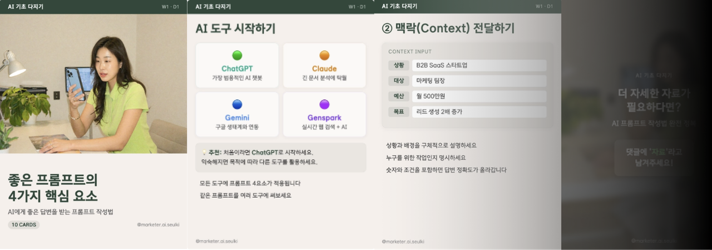Click the green ChatGPT circle icon

238,56
